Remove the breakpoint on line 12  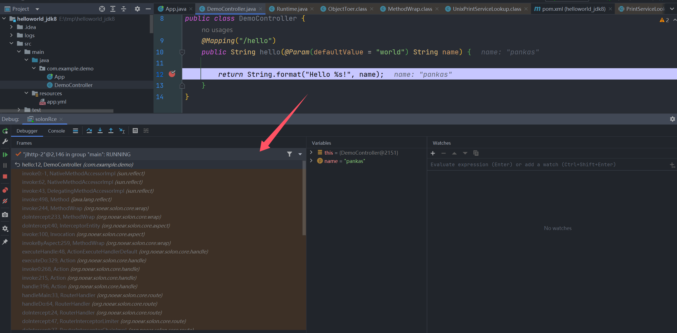(x=172, y=74)
